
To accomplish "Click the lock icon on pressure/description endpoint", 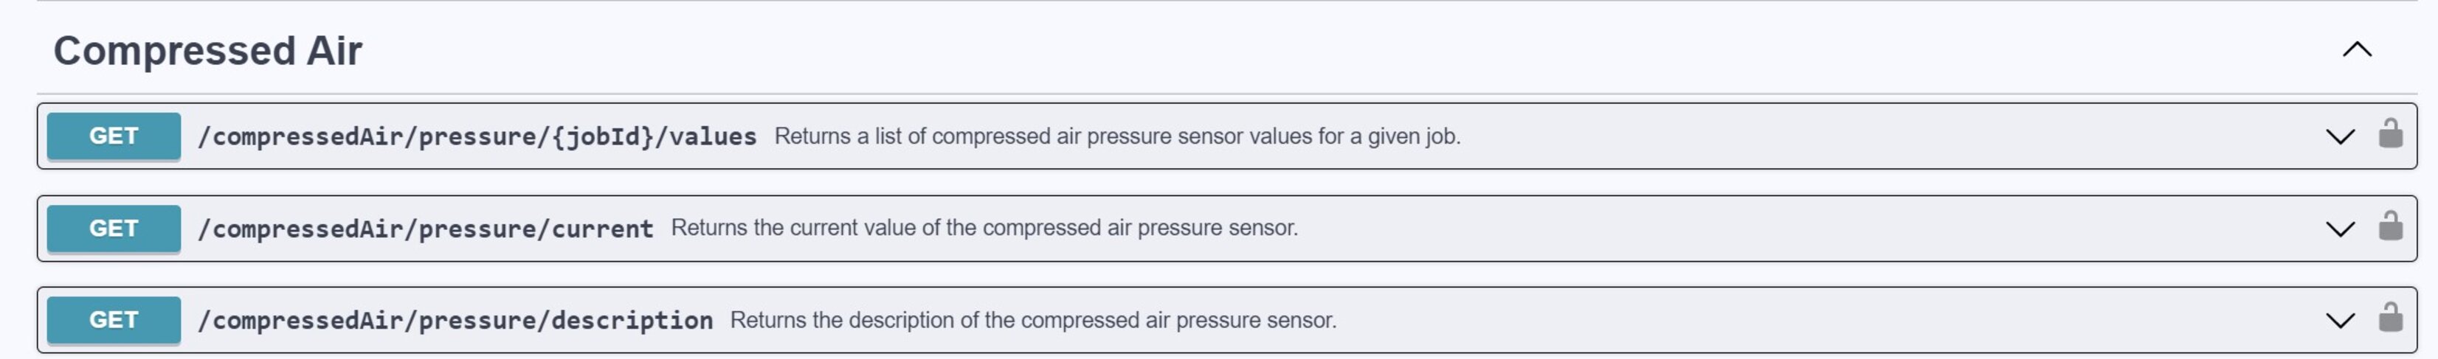I will 2390,318.
